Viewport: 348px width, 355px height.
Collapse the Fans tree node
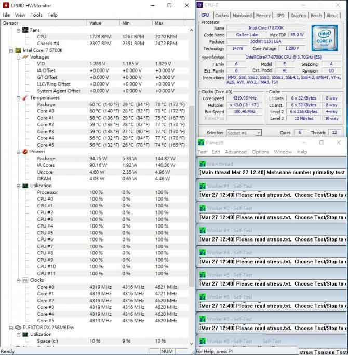coord(18,31)
